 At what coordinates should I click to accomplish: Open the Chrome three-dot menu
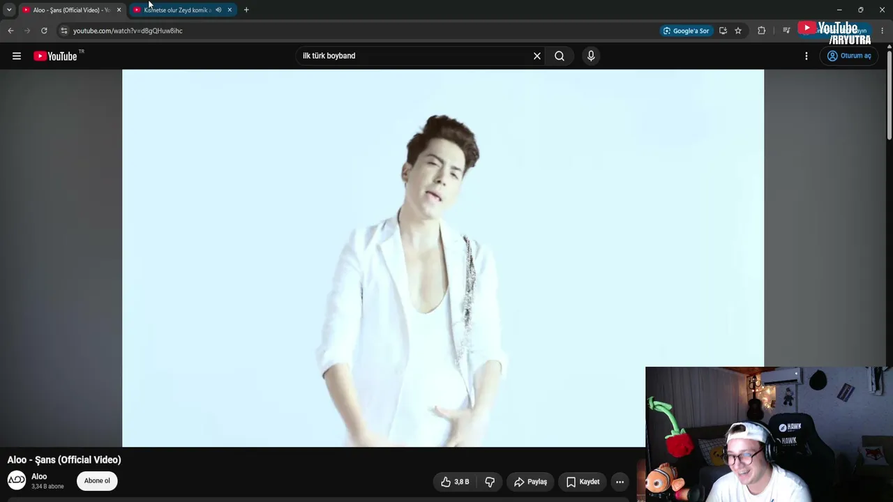[x=882, y=31]
